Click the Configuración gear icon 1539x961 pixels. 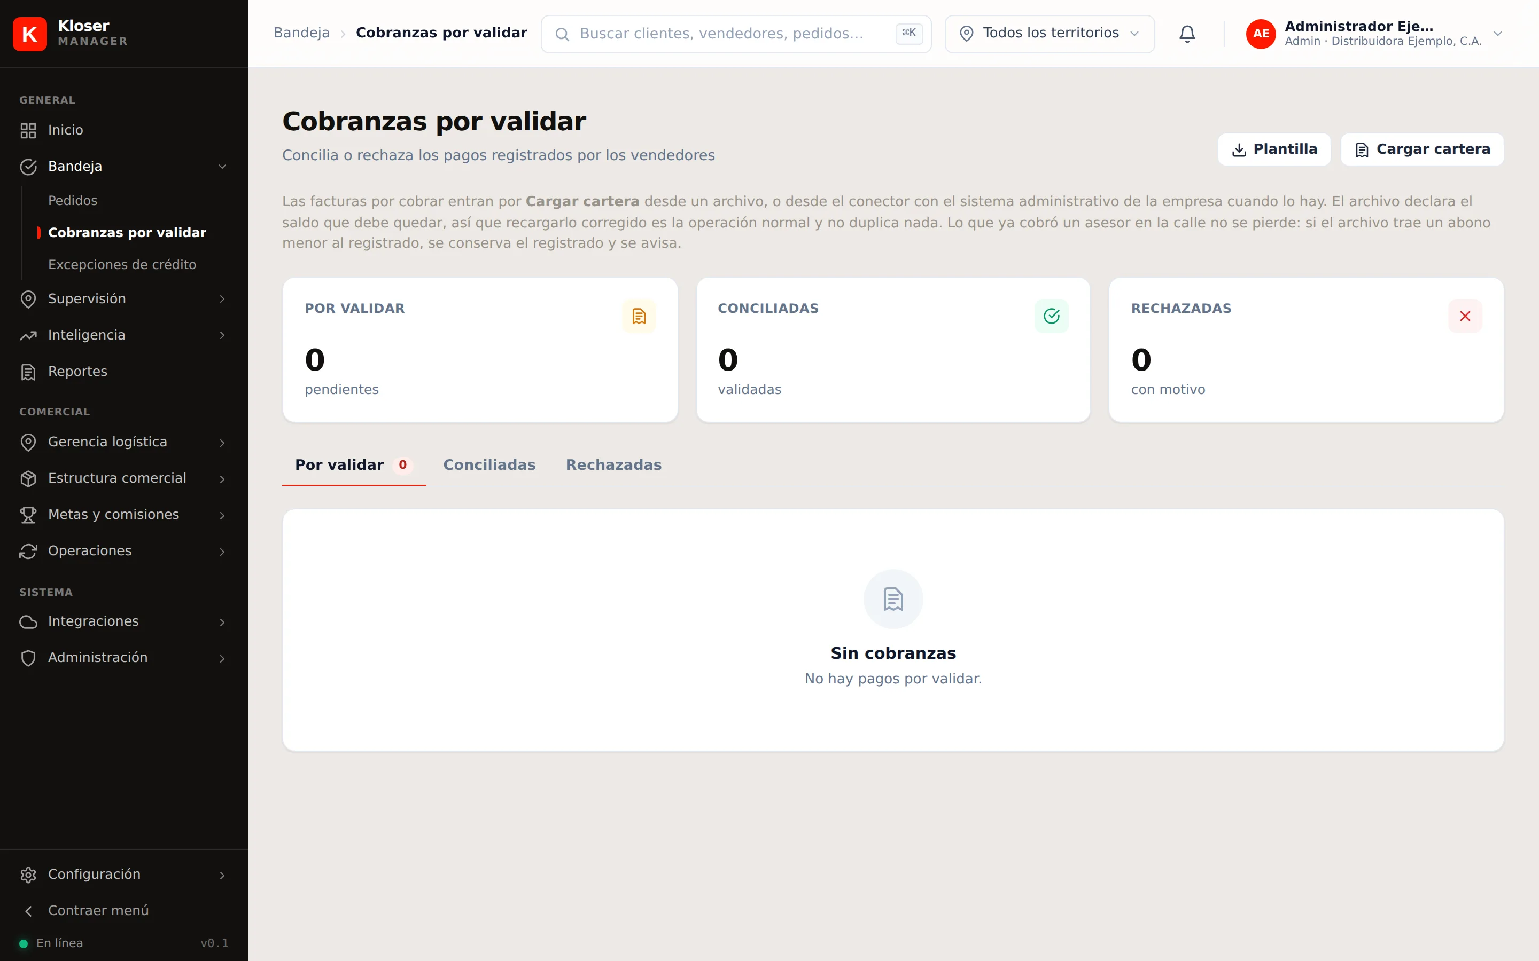pyautogui.click(x=28, y=875)
